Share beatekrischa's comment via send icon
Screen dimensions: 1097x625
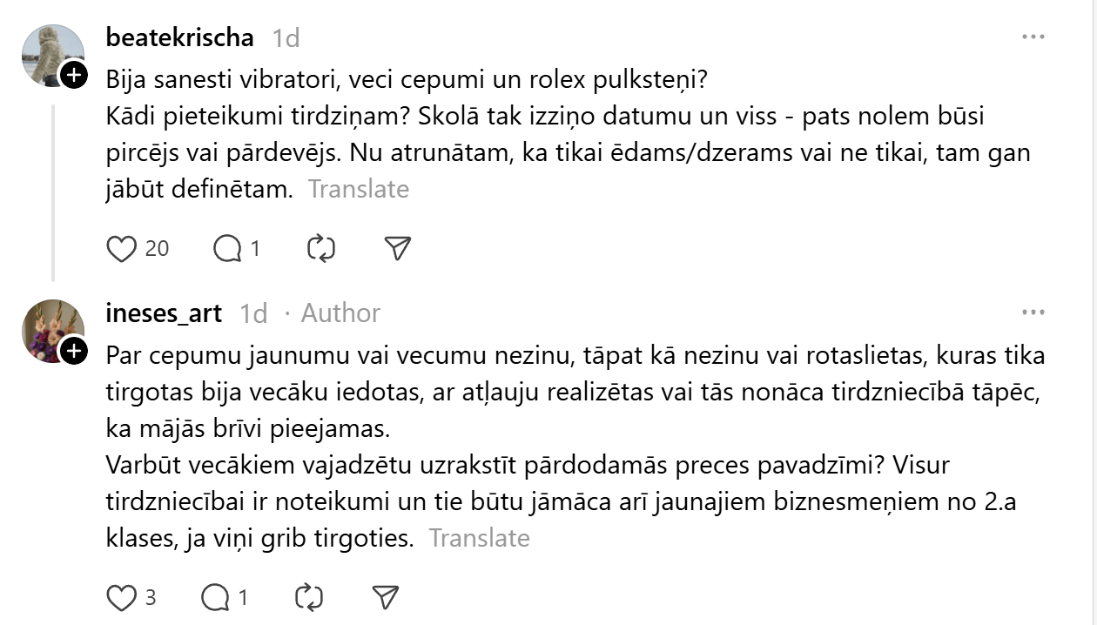pos(397,249)
